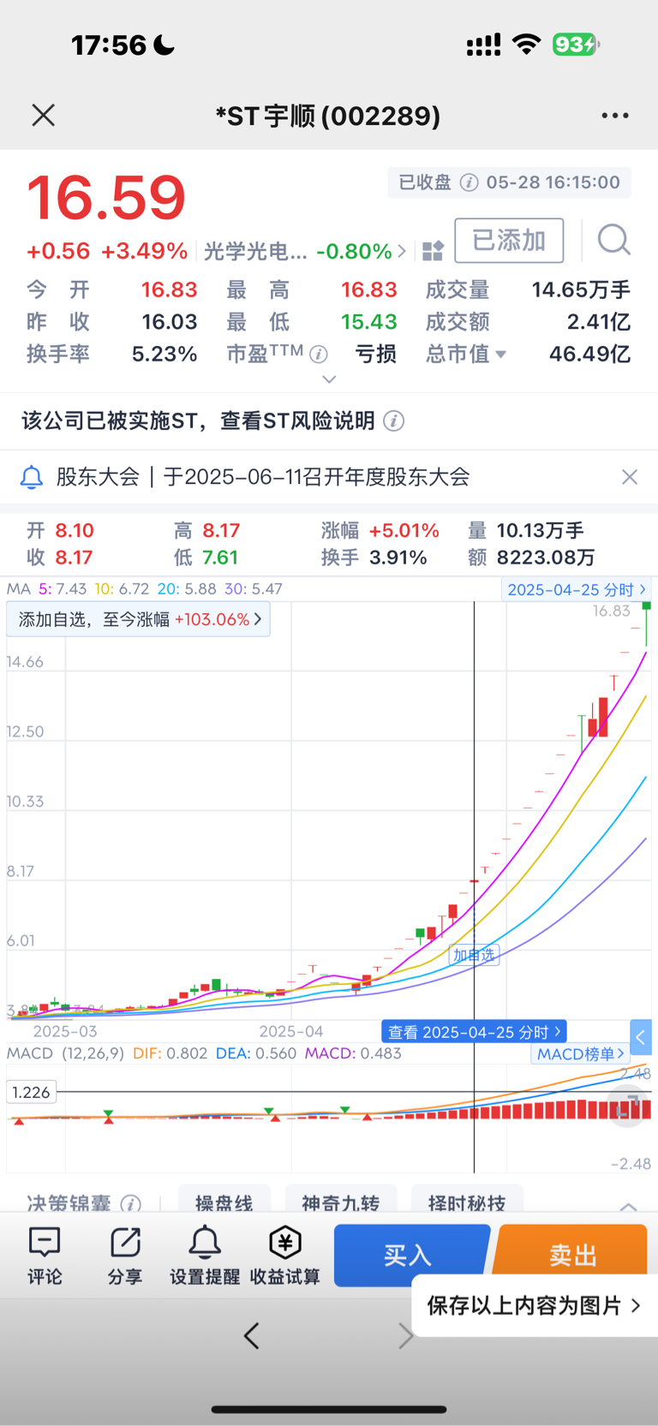Tap 保存以上内容为图片

(535, 1305)
